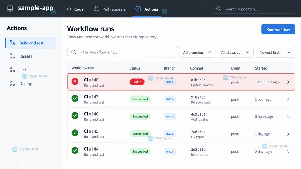
Task: Switch to the Pull requests tab
Action: click(x=110, y=9)
